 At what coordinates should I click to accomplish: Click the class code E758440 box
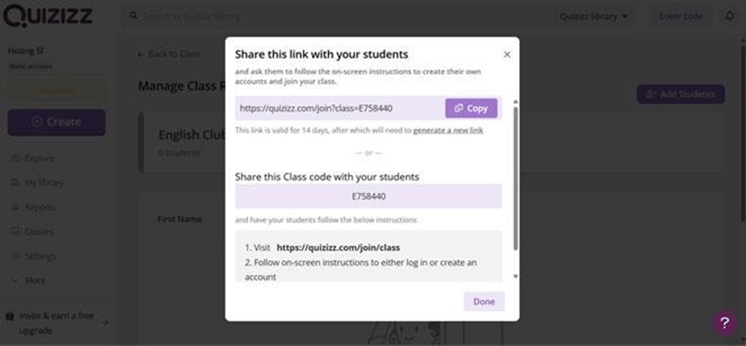pyautogui.click(x=368, y=196)
